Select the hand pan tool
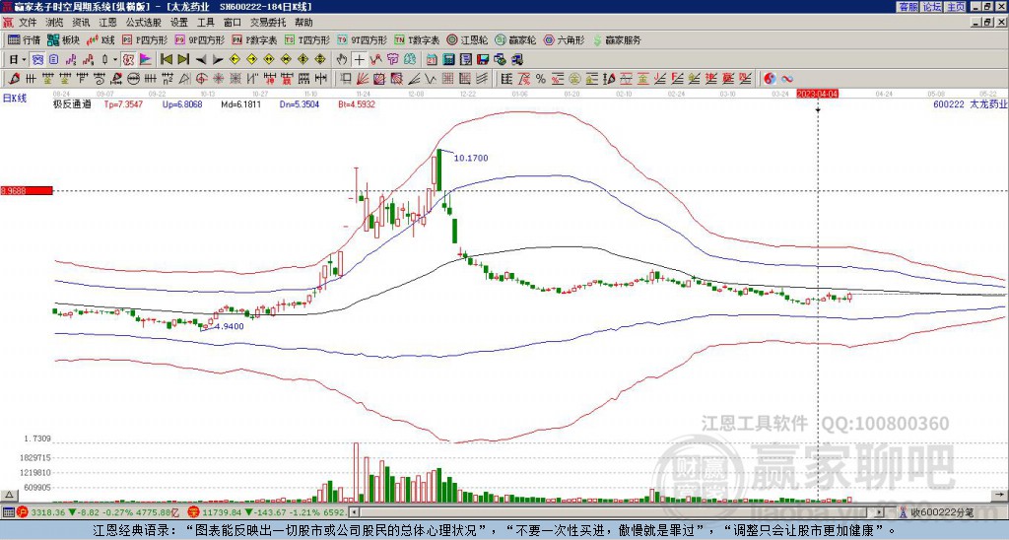This screenshot has width=1009, height=540. pyautogui.click(x=341, y=59)
